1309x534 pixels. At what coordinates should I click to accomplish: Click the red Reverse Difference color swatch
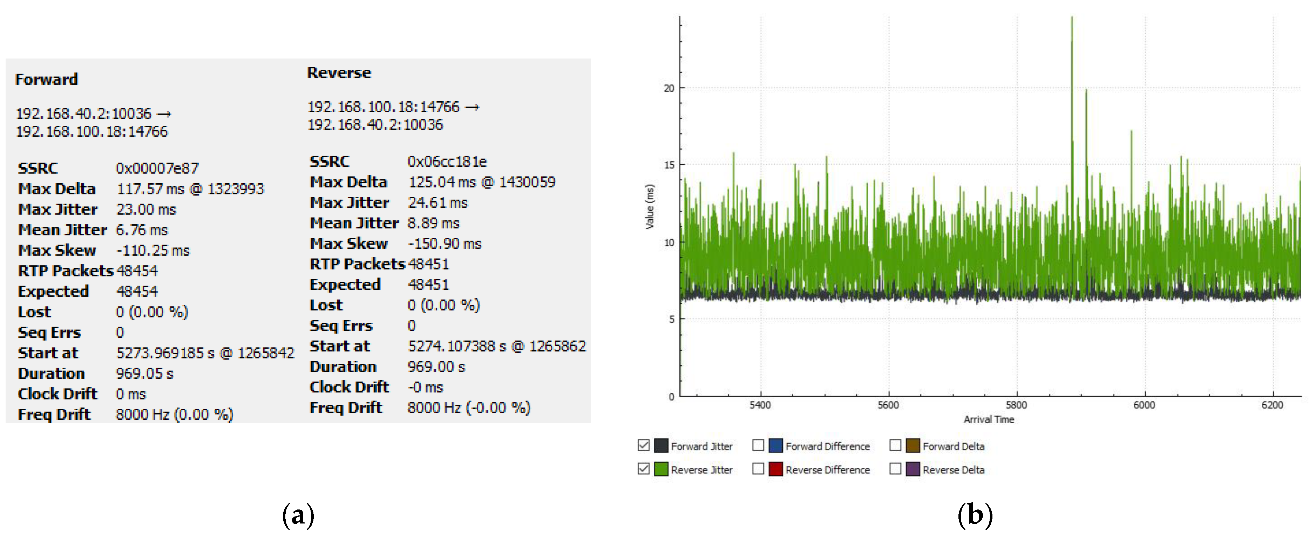pyautogui.click(x=775, y=469)
